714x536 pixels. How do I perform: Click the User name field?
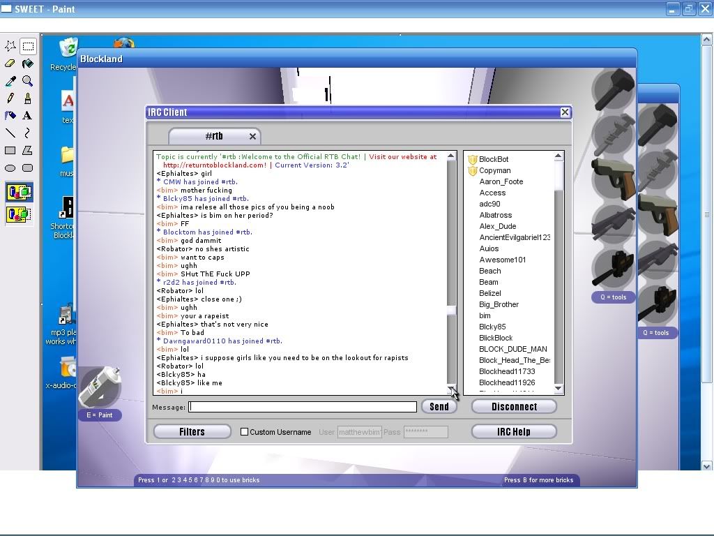point(359,432)
